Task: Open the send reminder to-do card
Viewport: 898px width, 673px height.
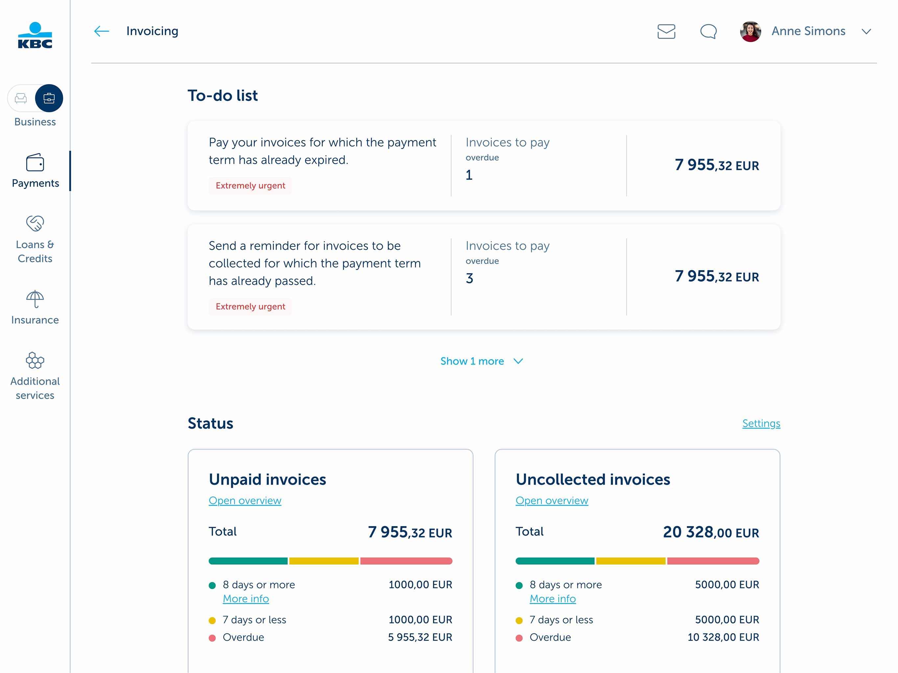Action: (x=484, y=277)
